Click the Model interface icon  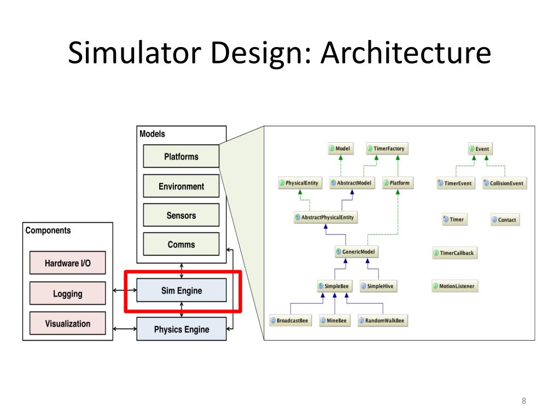[331, 149]
